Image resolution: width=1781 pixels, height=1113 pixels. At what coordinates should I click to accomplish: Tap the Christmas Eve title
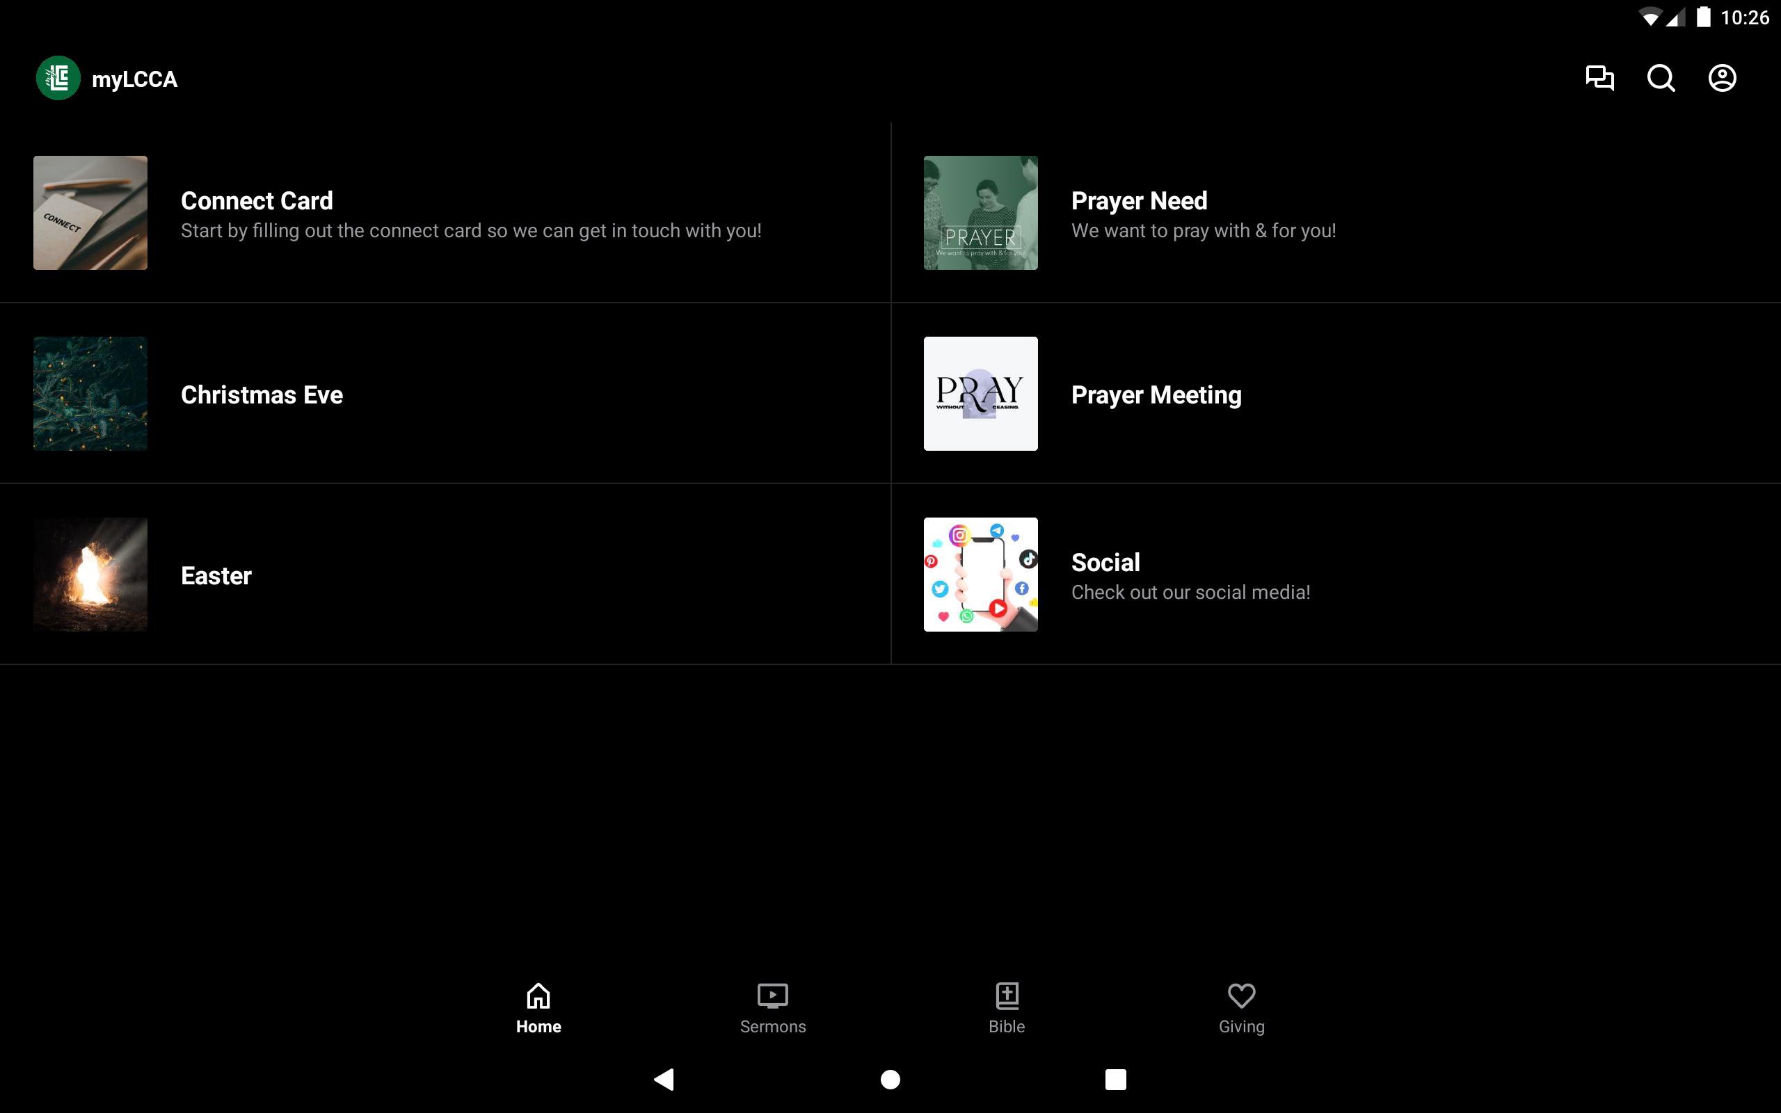click(262, 394)
